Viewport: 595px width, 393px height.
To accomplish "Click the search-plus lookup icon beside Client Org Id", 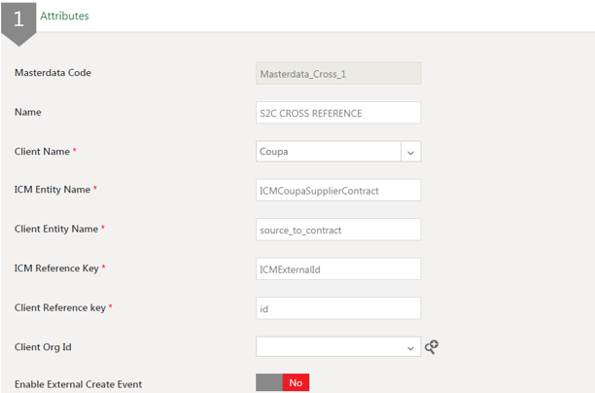I will click(x=432, y=346).
